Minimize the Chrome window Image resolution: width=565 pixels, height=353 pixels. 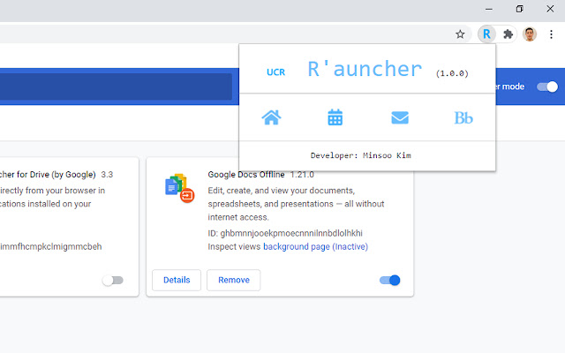489,9
